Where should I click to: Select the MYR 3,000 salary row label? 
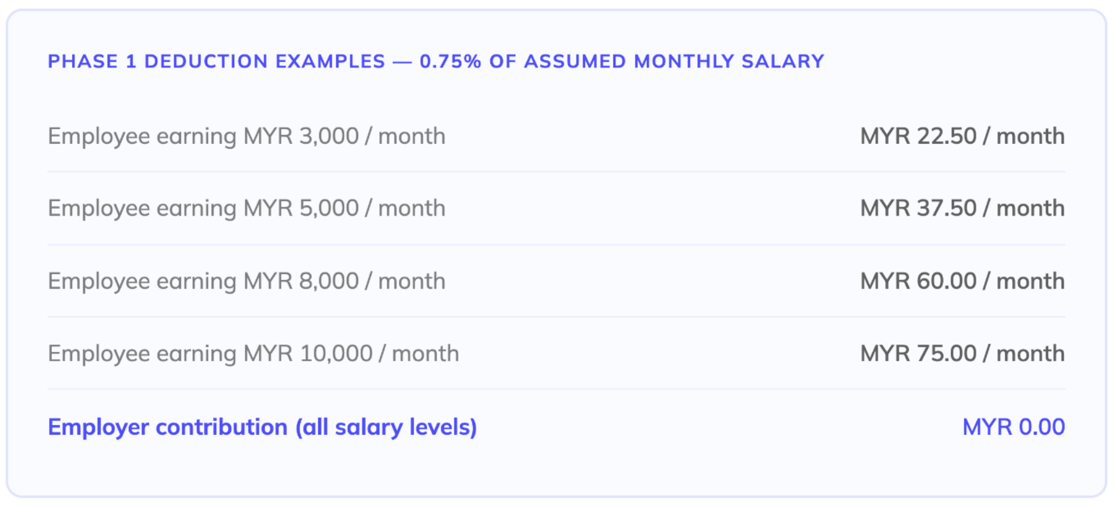pos(247,136)
